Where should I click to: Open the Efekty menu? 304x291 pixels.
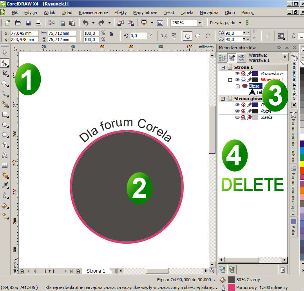(120, 13)
